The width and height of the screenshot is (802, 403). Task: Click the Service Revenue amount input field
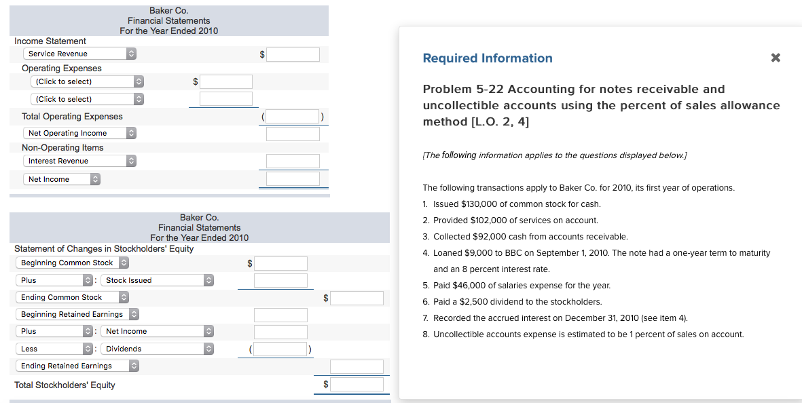pos(293,54)
